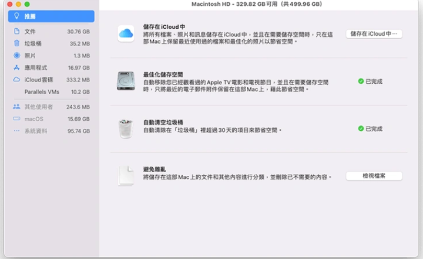423x259 pixels.
Task: Select Parallels VMs in sidebar
Action: click(51, 92)
